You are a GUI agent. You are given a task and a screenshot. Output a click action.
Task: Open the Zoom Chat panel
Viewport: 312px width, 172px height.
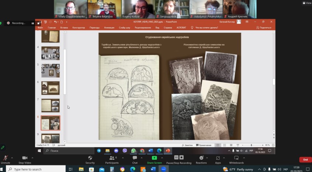click(135, 158)
